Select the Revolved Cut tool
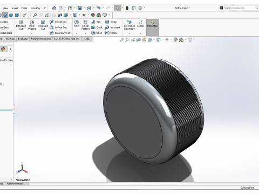This screenshot has height=194, width=259. coord(43,25)
